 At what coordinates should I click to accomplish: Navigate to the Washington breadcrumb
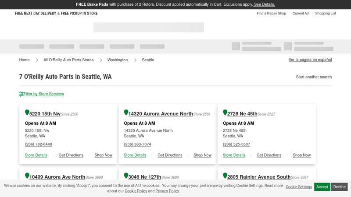[118, 60]
